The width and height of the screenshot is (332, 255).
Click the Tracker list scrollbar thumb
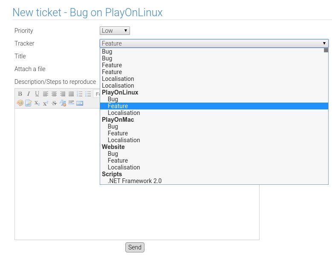(326, 50)
